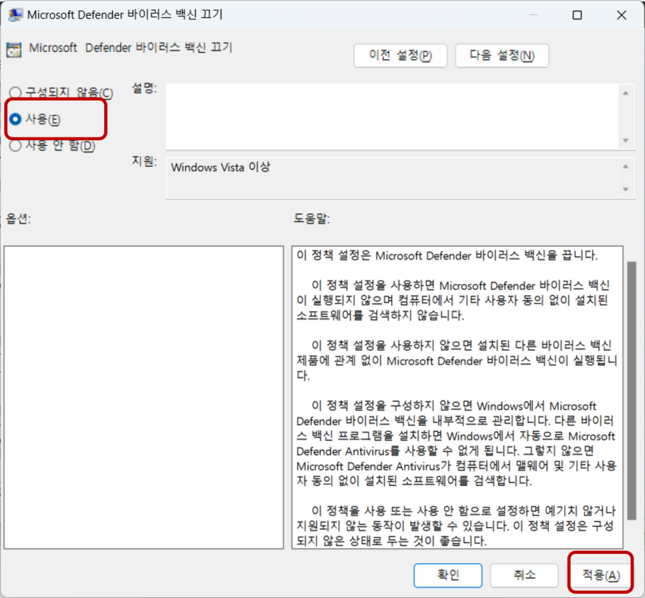The image size is (645, 598).
Task: Maximize the policy dialog window
Action: 577,15
